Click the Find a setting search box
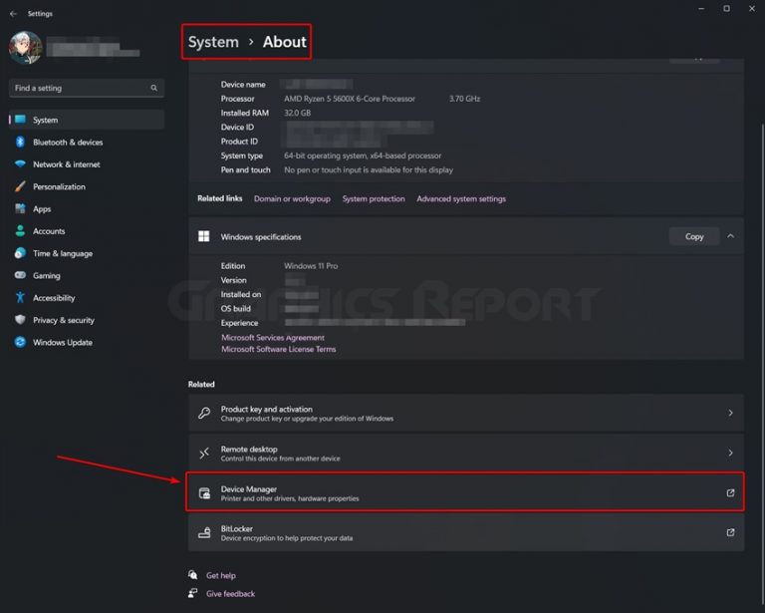 [87, 88]
